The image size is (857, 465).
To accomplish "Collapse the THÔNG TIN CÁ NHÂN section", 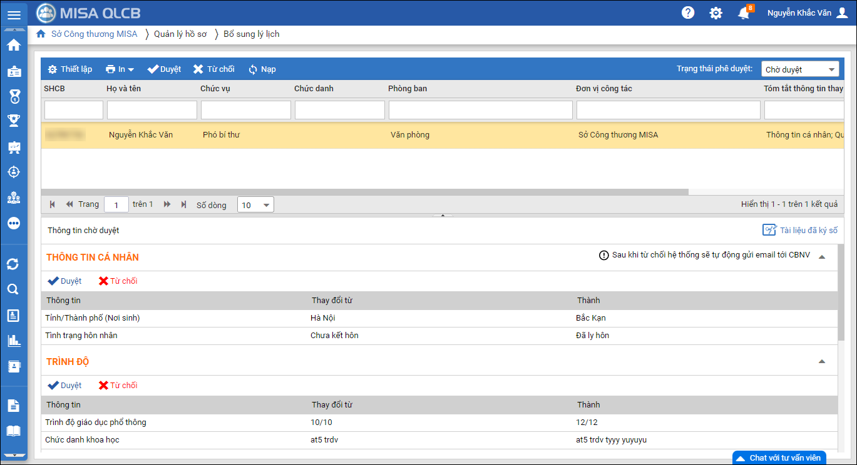I will [822, 257].
